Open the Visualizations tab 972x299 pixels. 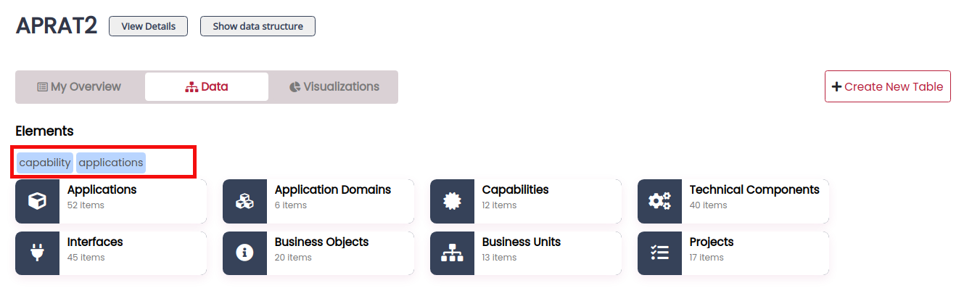coord(334,87)
